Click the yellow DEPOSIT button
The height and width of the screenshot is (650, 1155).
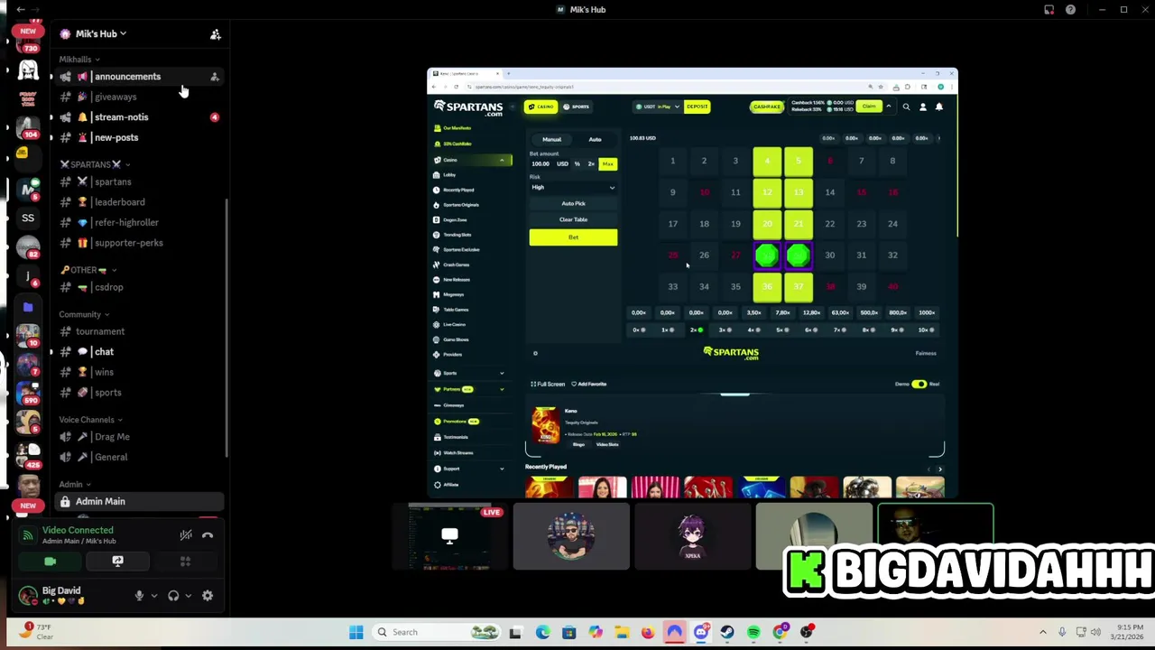click(x=697, y=107)
